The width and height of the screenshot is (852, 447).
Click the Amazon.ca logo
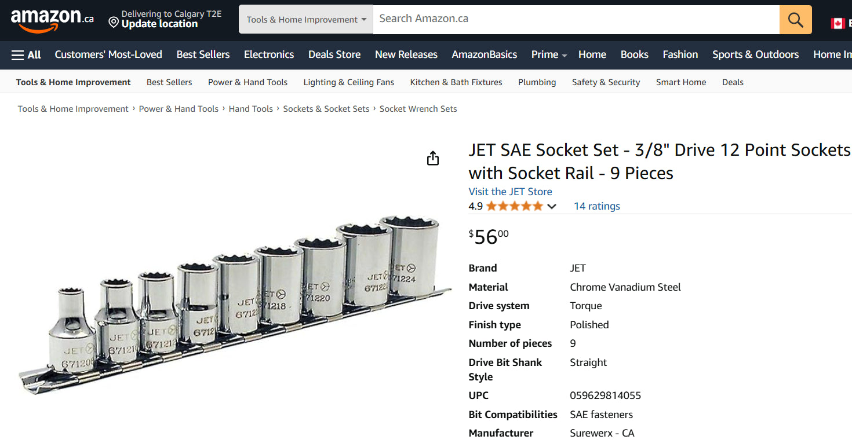click(52, 20)
